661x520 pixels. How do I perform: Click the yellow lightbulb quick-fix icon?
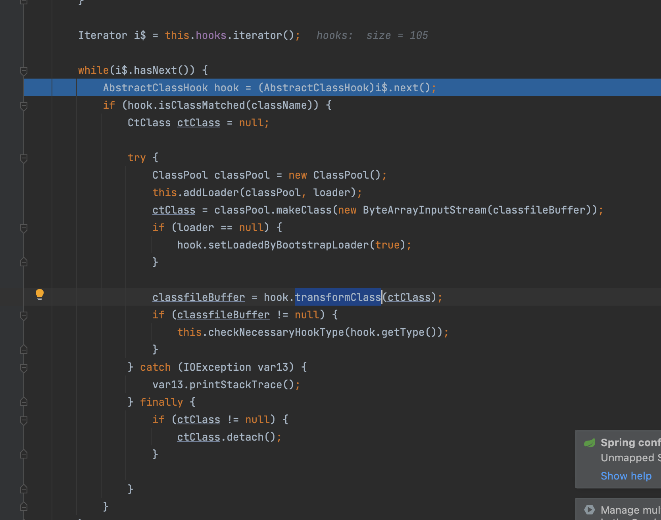click(40, 294)
